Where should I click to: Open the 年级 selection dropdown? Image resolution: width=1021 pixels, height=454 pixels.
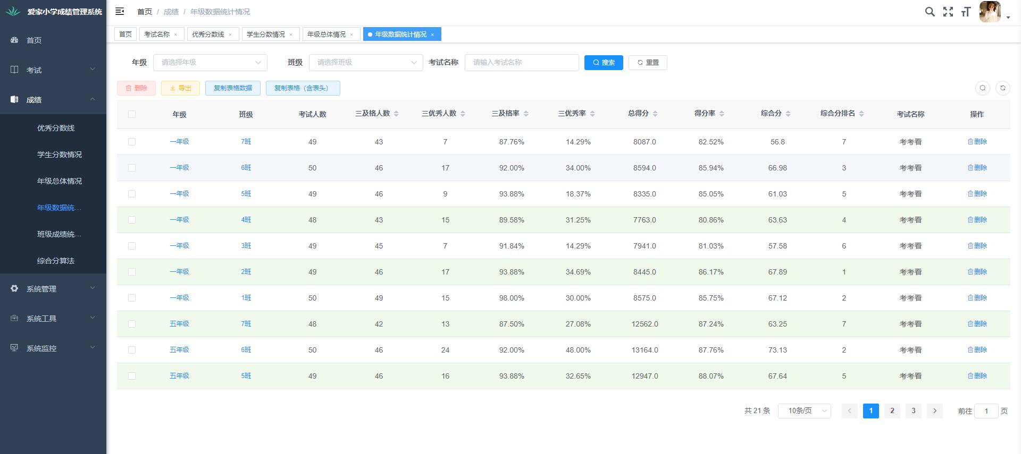pos(210,63)
